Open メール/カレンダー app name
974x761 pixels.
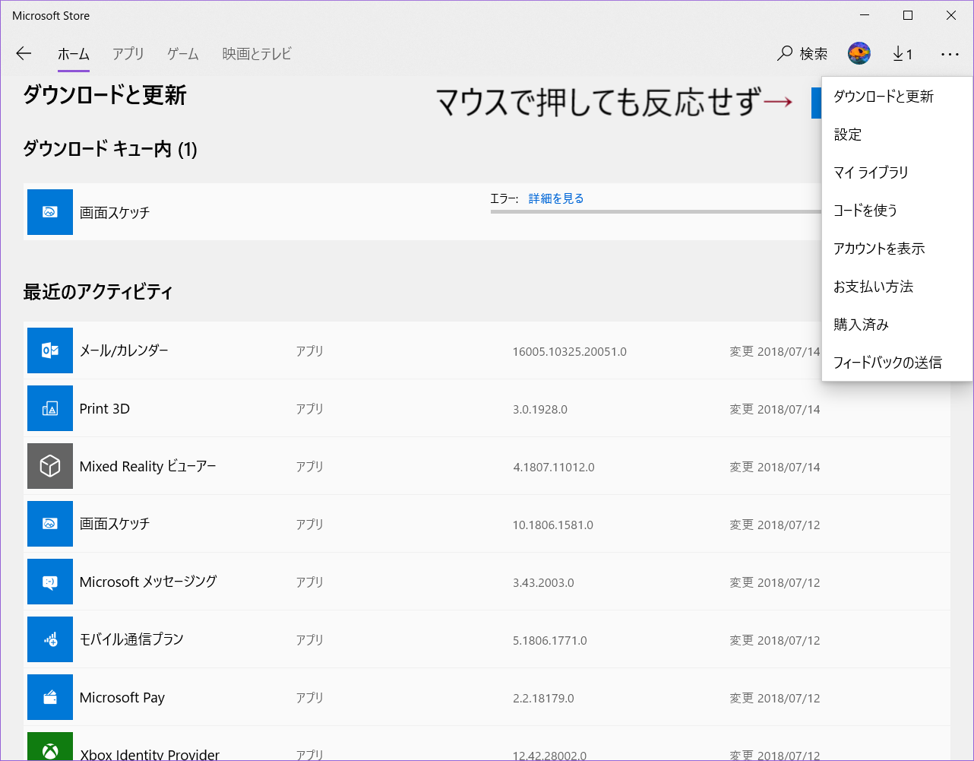pyautogui.click(x=124, y=350)
